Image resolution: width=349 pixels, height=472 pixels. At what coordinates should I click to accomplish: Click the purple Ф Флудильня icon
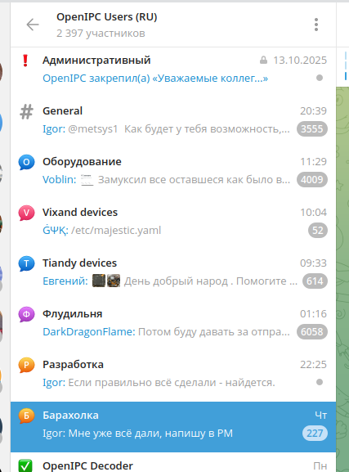click(x=26, y=314)
